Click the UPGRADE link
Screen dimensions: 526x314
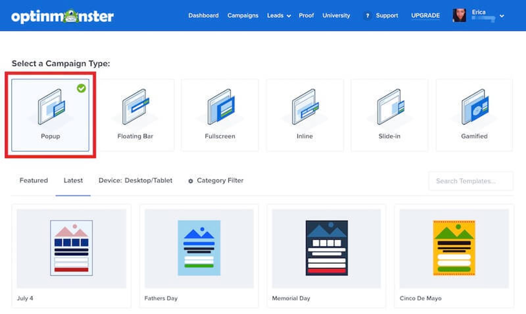point(425,15)
